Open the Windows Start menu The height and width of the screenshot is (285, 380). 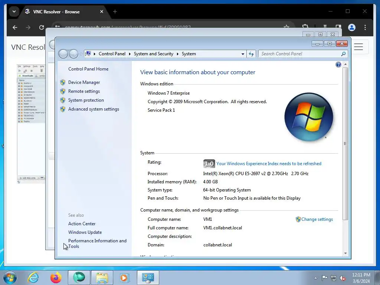click(x=10, y=278)
